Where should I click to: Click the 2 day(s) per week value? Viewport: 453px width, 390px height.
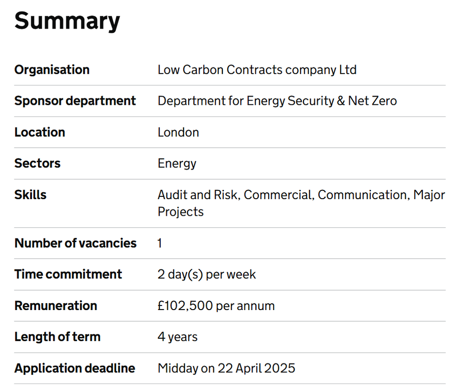207,274
